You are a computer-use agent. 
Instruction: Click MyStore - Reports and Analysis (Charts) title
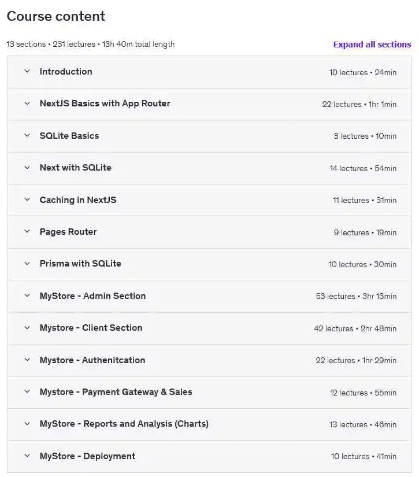click(124, 424)
